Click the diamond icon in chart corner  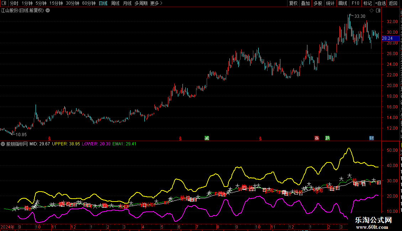click(371, 11)
